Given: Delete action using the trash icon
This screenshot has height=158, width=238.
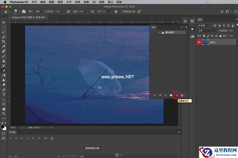Looking at the screenshot, I should (182, 95).
